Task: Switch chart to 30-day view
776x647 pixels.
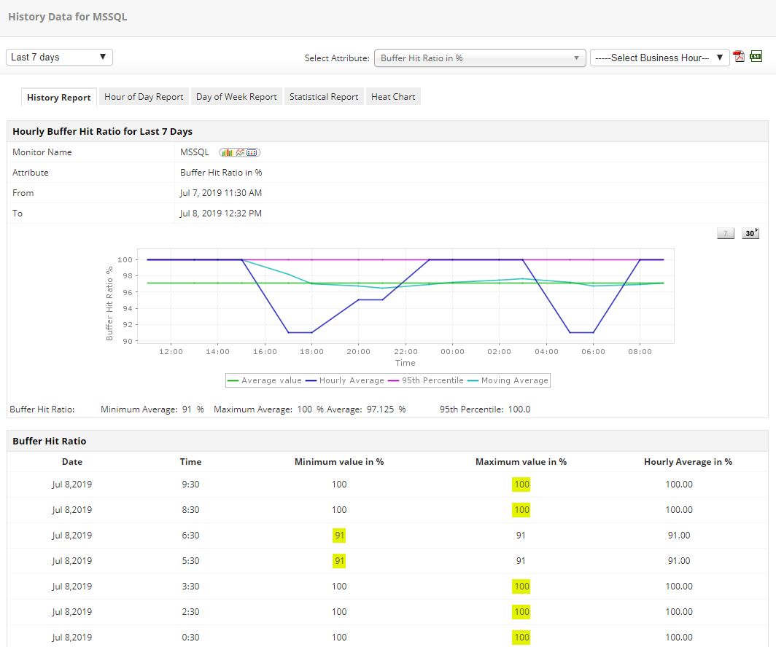Action: pos(750,232)
